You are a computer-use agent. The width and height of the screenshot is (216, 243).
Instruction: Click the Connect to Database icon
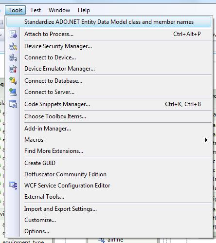point(13,81)
